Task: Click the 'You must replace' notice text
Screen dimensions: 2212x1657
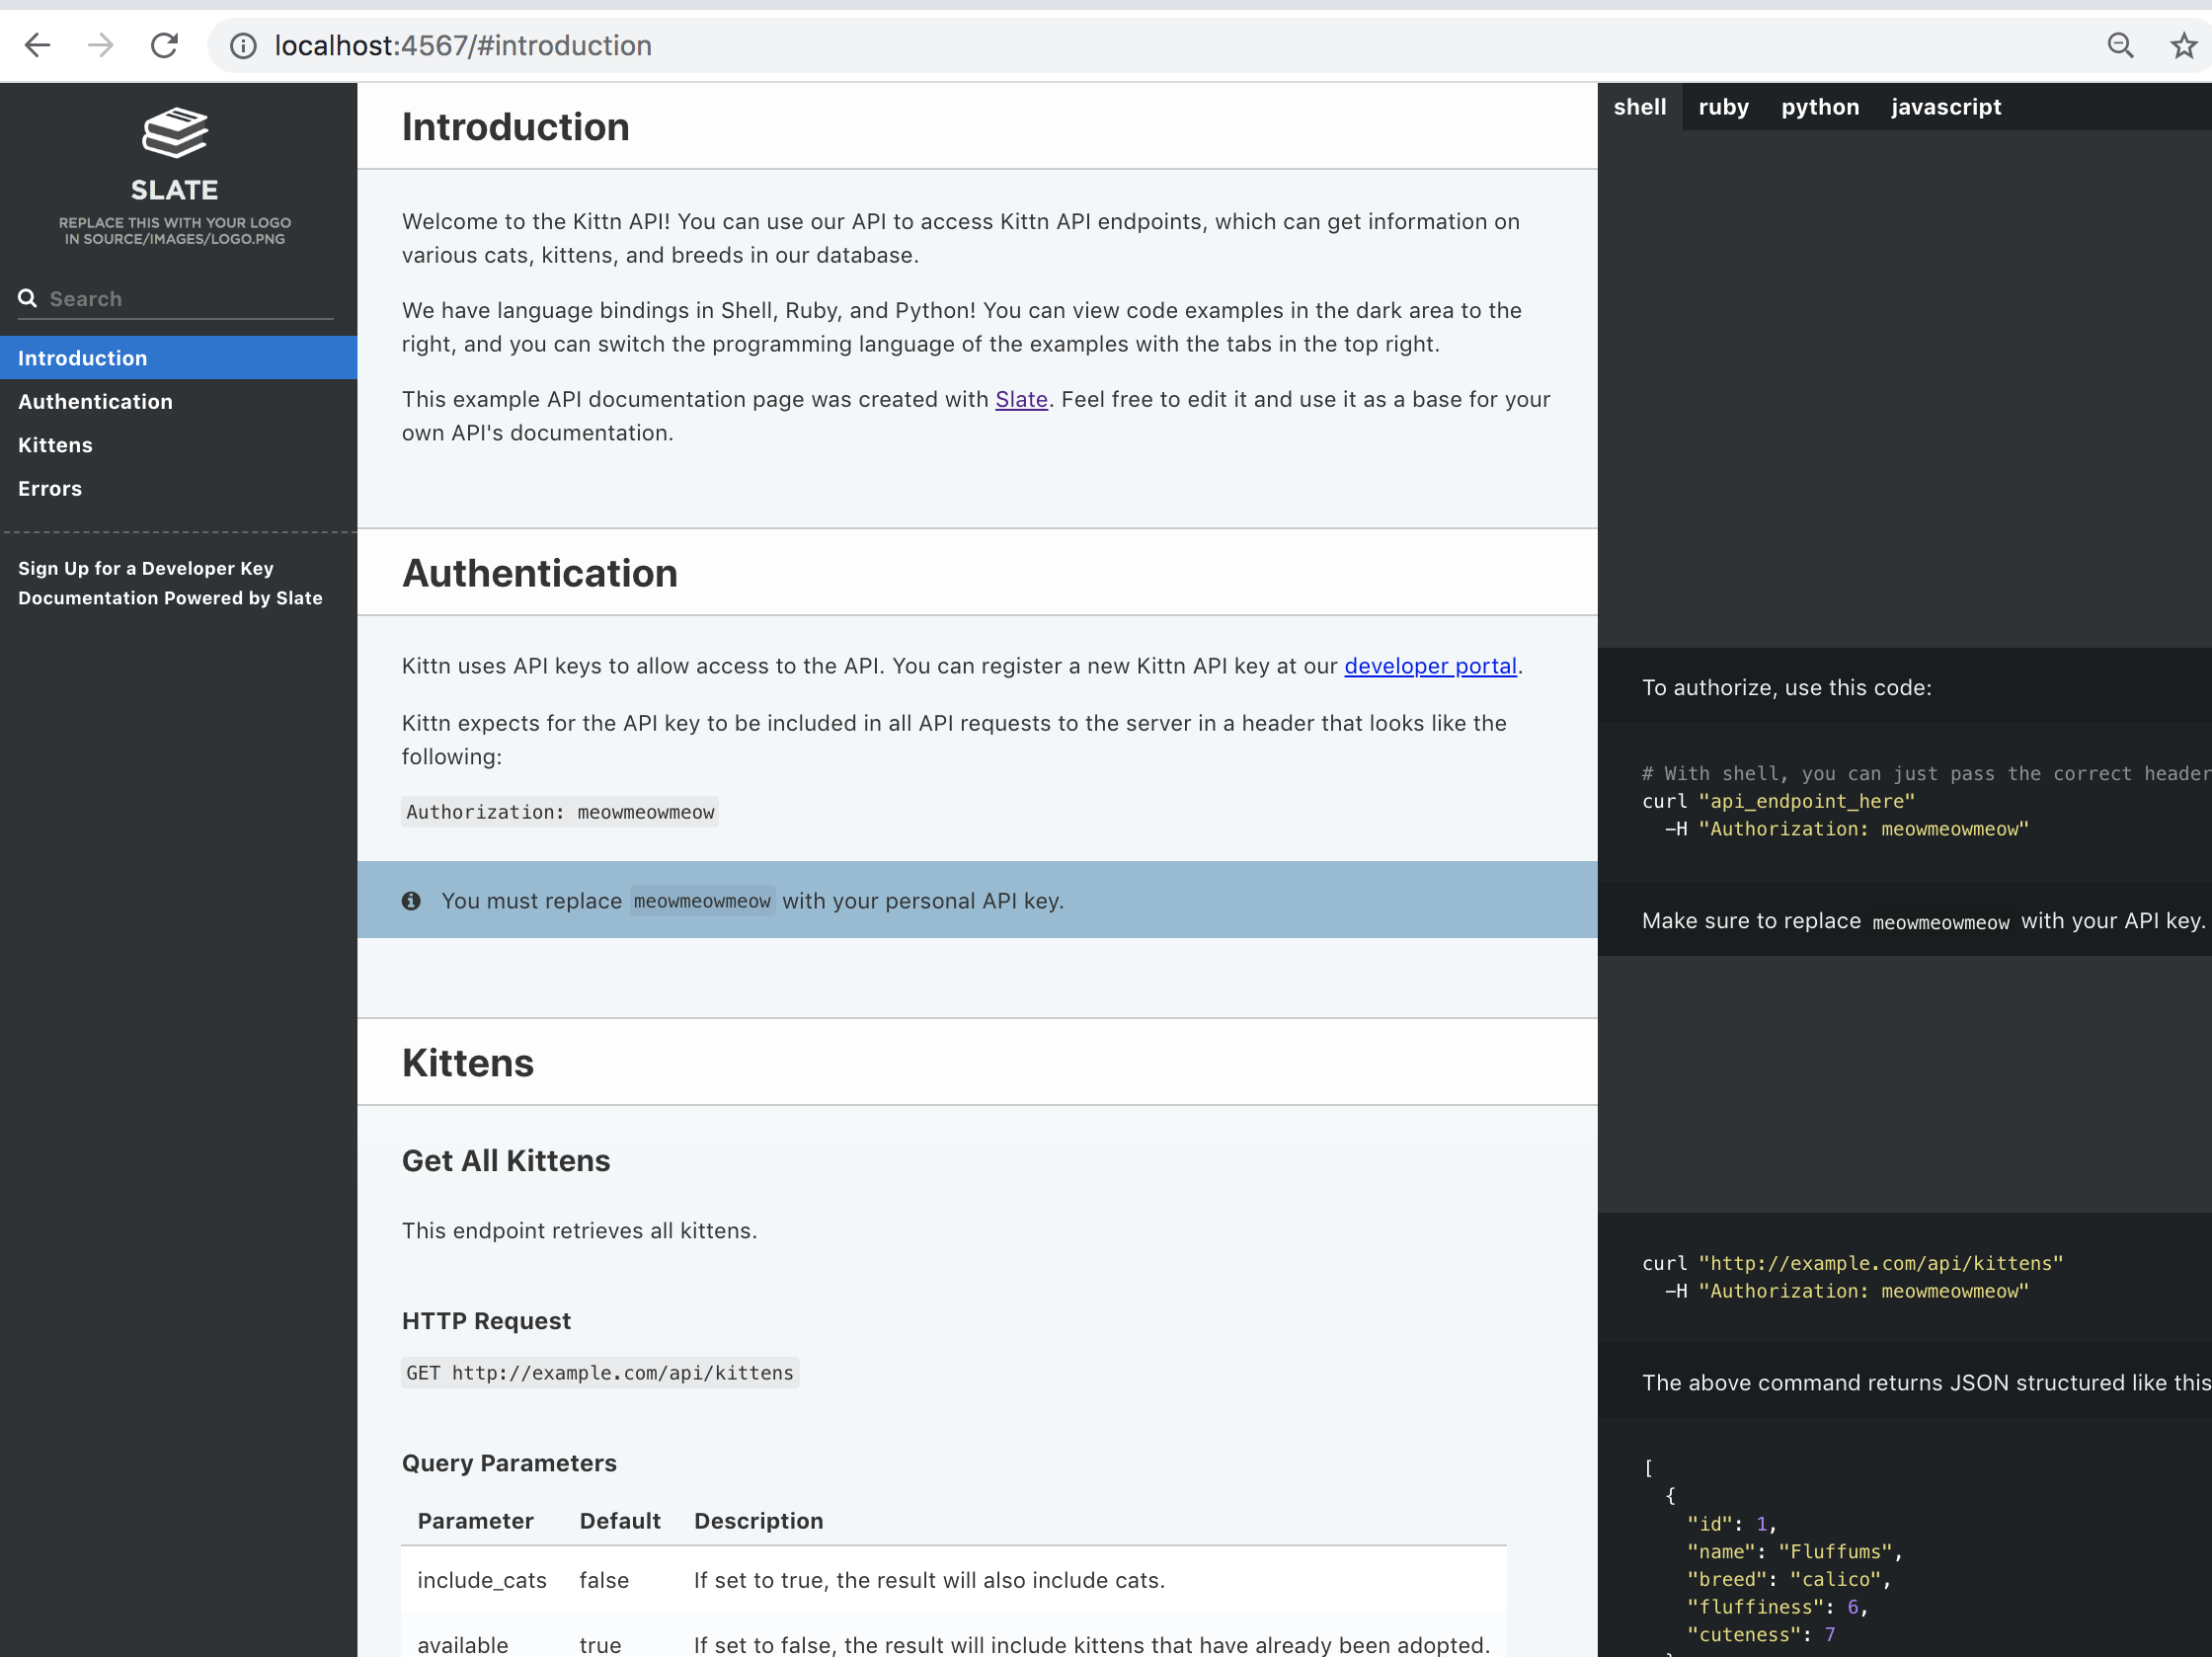Action: (x=752, y=901)
